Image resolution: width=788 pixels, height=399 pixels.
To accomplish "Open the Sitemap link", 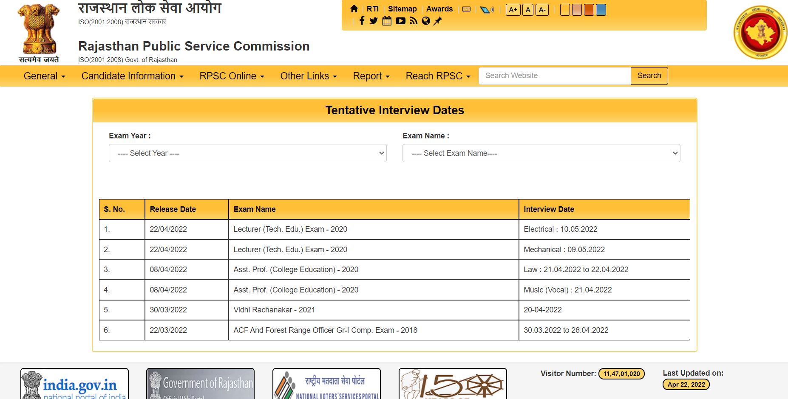I will coord(402,9).
